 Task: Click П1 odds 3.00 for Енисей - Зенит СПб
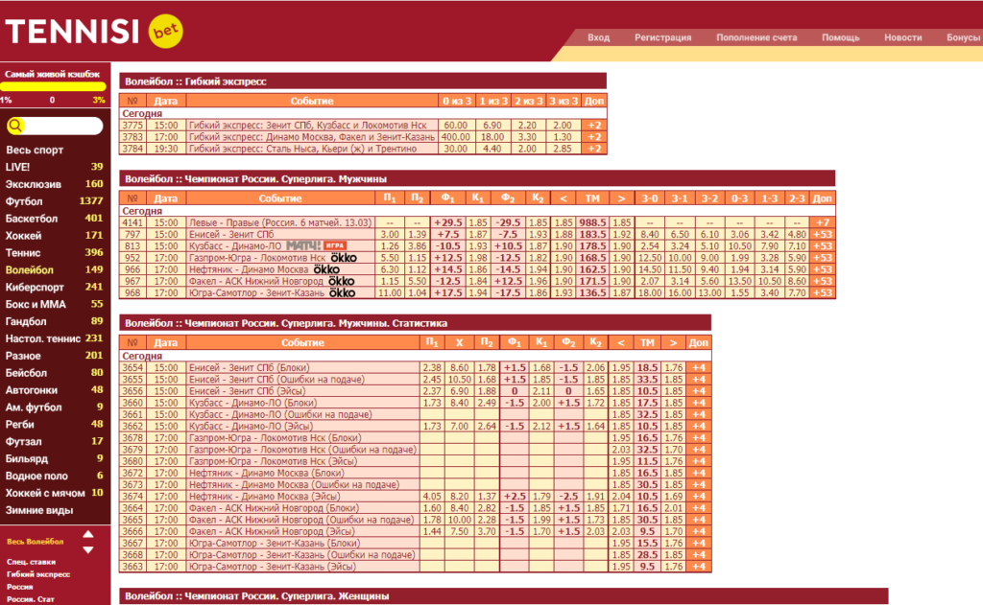point(390,234)
